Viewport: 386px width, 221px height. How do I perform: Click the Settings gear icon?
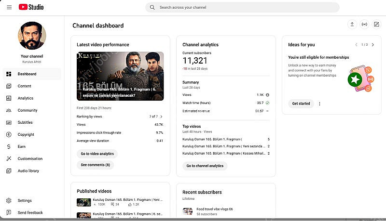tap(9, 201)
